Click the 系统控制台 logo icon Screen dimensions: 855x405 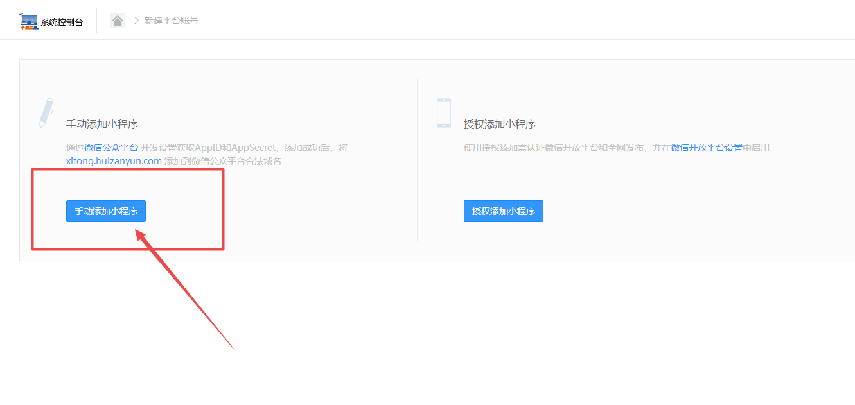point(29,21)
